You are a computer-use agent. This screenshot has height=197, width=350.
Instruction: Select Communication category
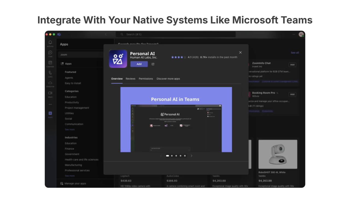click(74, 124)
